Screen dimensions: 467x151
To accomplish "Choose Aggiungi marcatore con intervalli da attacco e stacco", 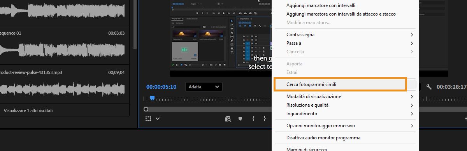I will pyautogui.click(x=346, y=14).
